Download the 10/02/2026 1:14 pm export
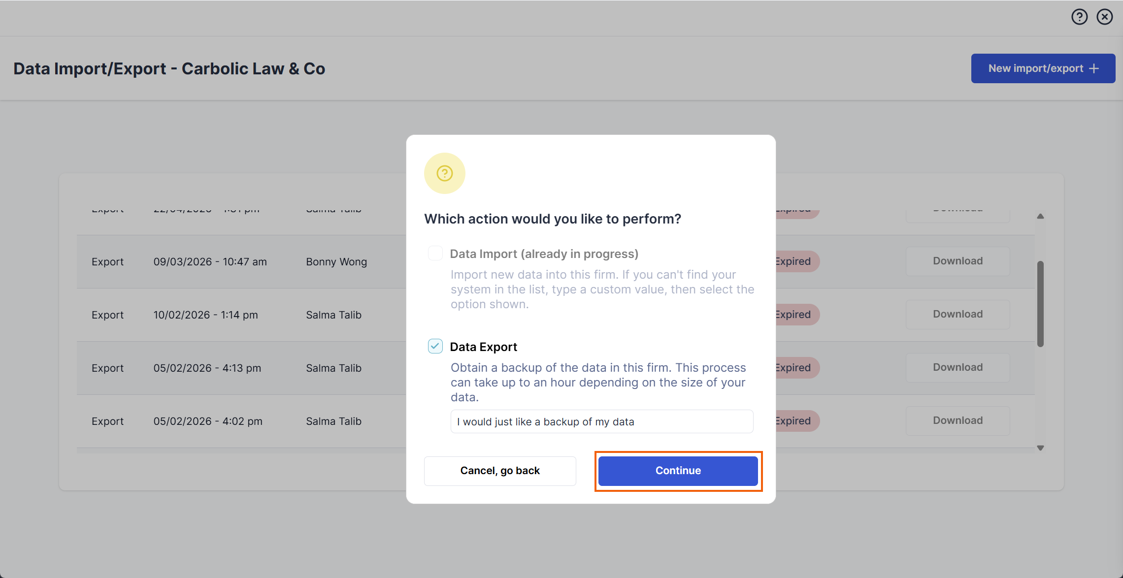 958,315
